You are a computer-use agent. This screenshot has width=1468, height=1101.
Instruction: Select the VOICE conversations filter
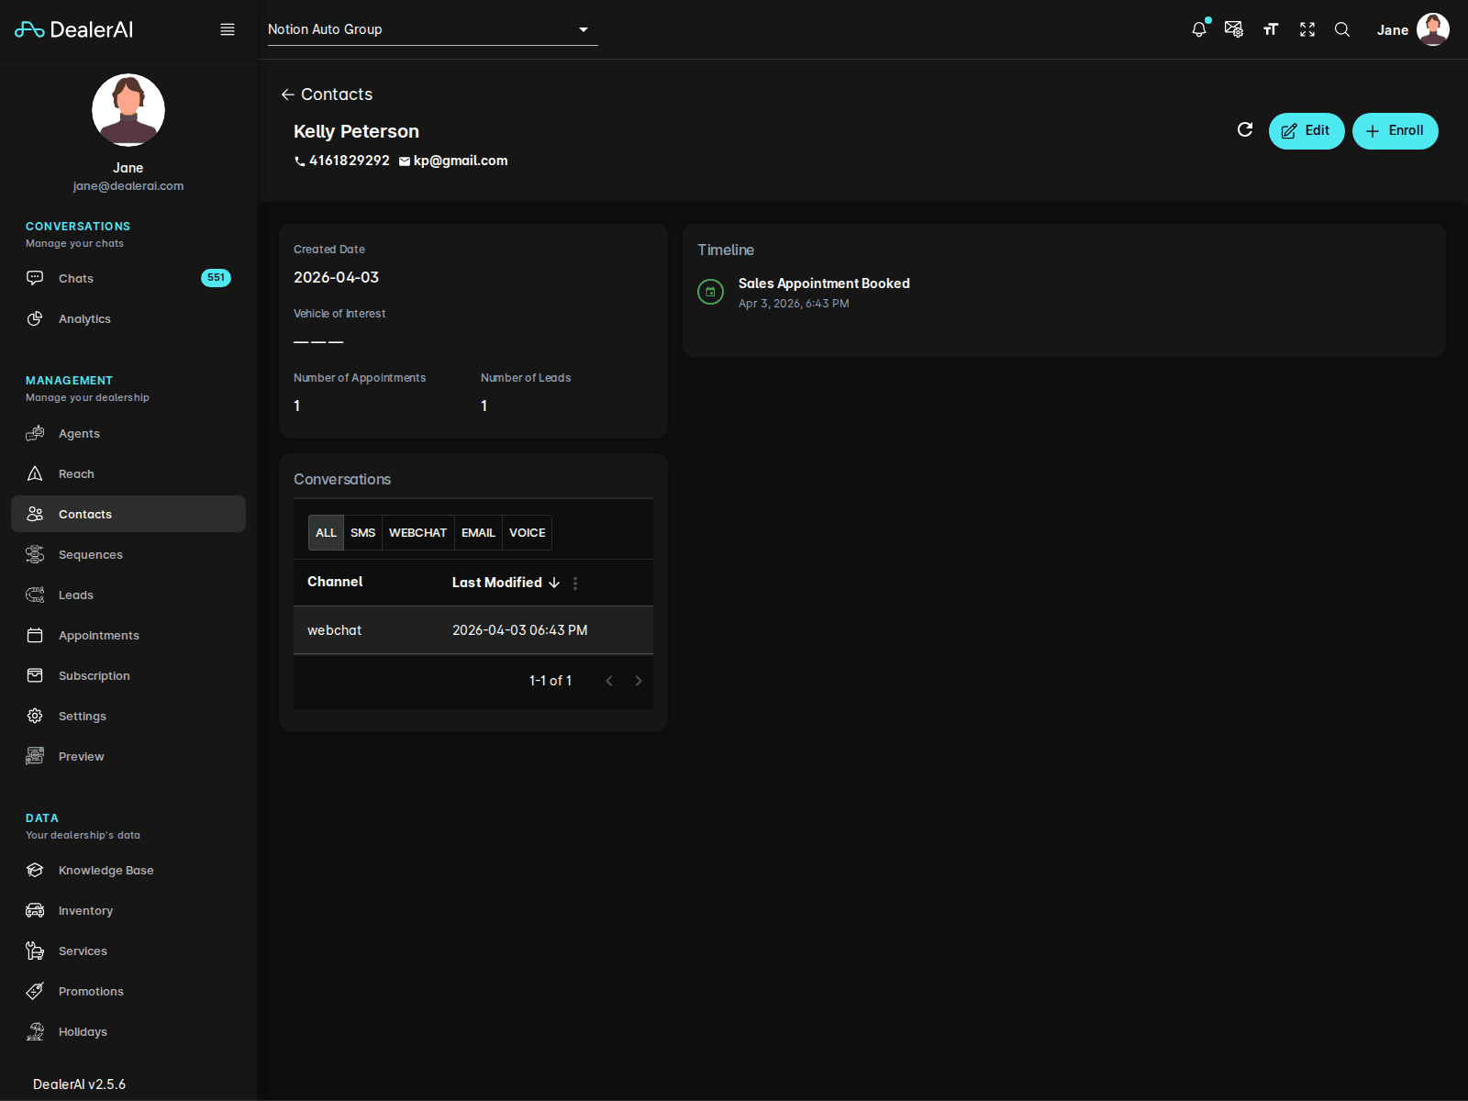527,533
